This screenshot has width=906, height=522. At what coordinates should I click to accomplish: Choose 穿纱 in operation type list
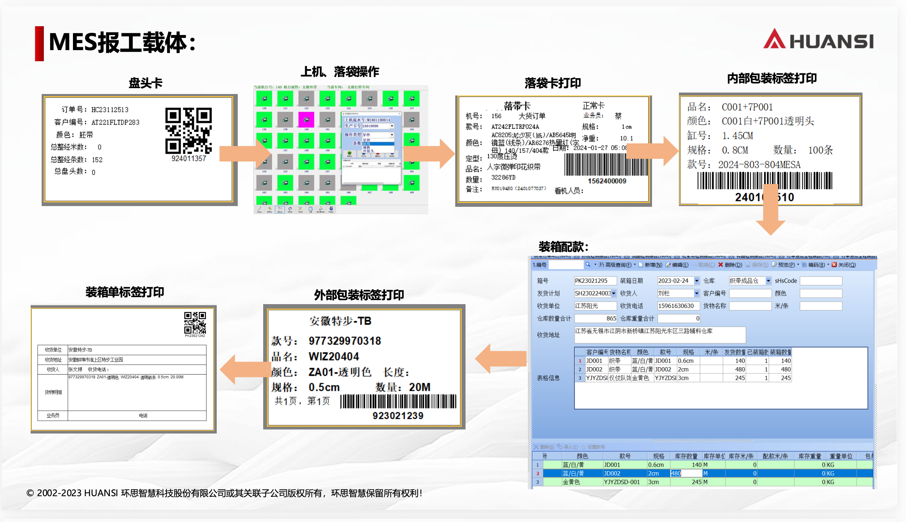(378, 140)
